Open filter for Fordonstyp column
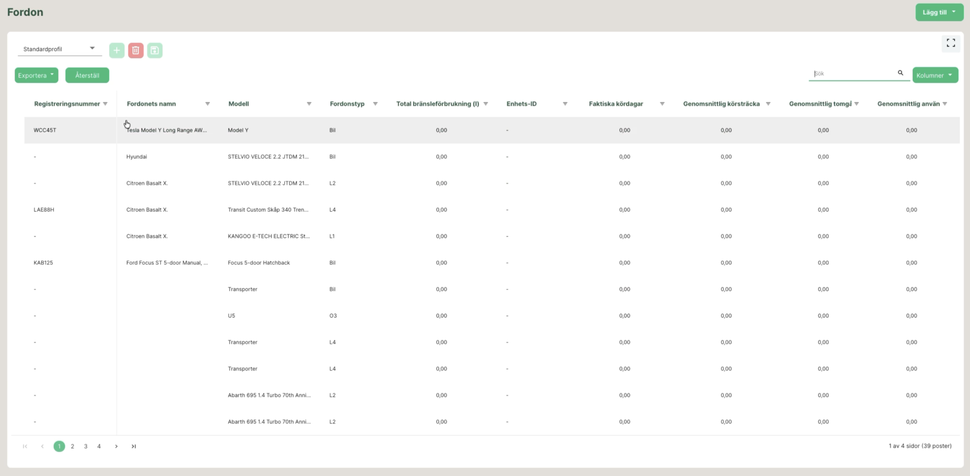This screenshot has height=476, width=970. pos(375,104)
